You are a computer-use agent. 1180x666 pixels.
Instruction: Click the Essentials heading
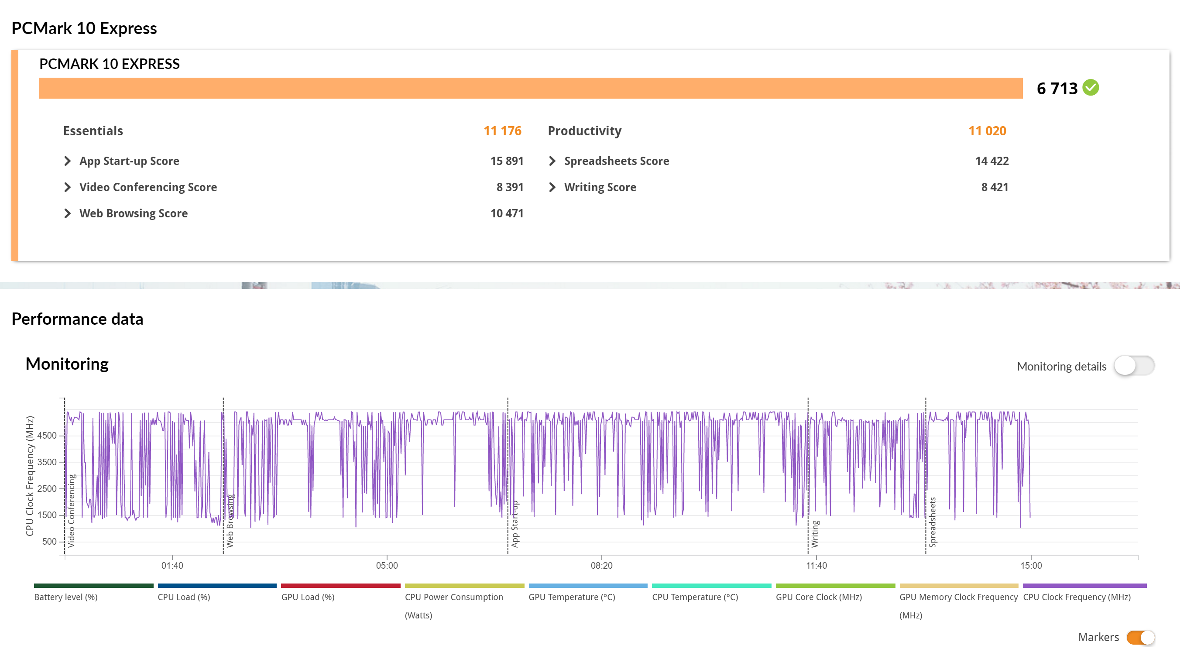(93, 131)
